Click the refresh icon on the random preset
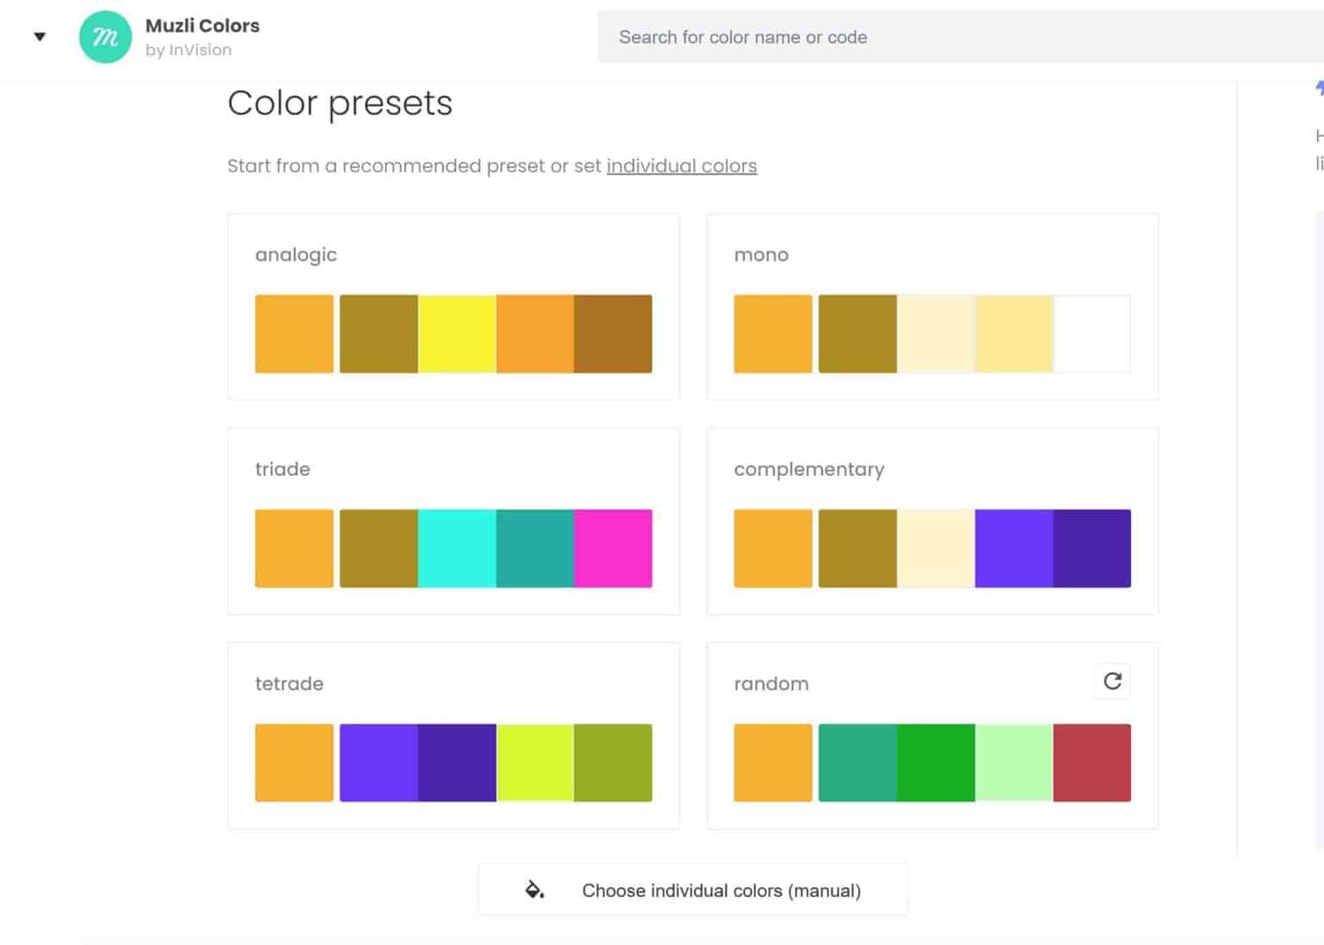Image resolution: width=1324 pixels, height=945 pixels. 1112,681
